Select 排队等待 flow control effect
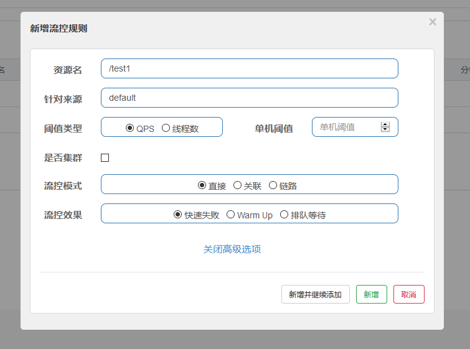Image resolution: width=470 pixels, height=349 pixels. point(284,215)
